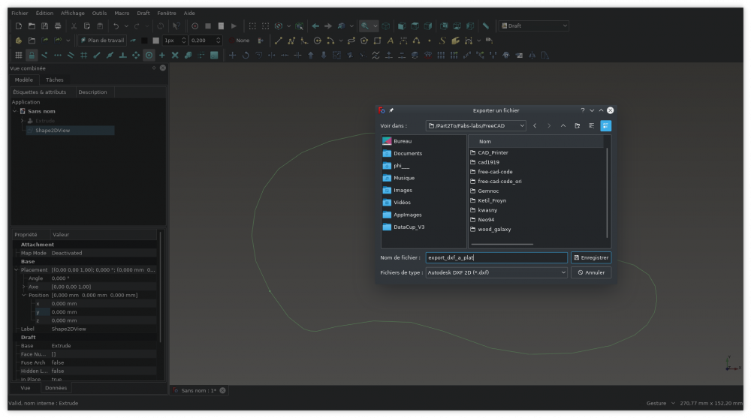This screenshot has height=418, width=751.
Task: Enable dialog's active icon list view
Action: (x=605, y=125)
